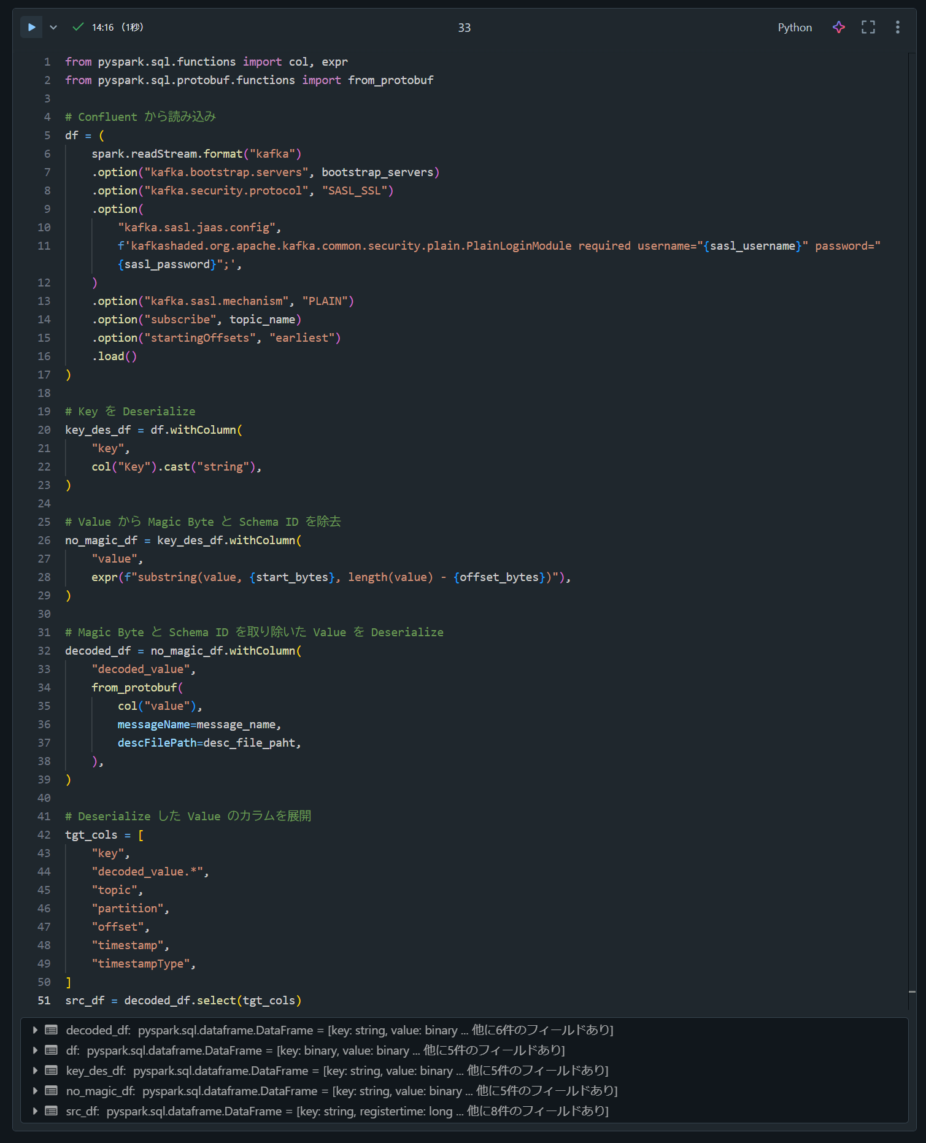Click table icon beside src_df

52,1110
